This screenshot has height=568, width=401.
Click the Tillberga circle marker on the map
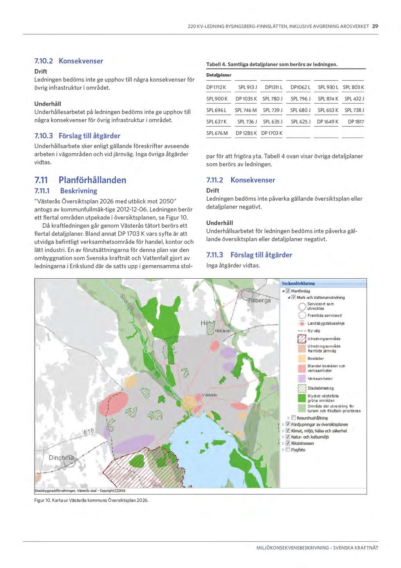247,295
